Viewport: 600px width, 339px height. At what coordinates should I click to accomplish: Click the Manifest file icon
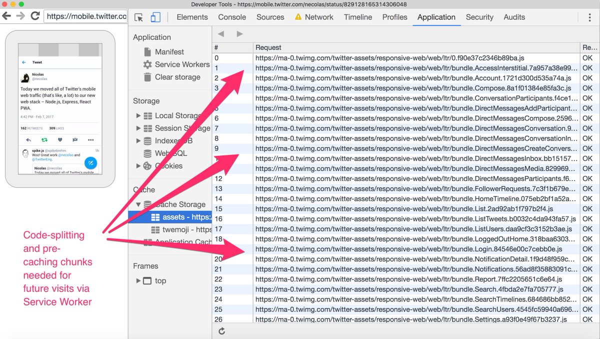click(147, 52)
